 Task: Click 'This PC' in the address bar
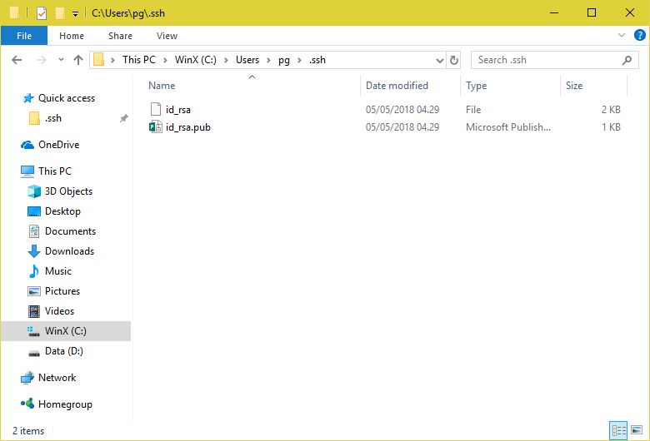(x=139, y=60)
